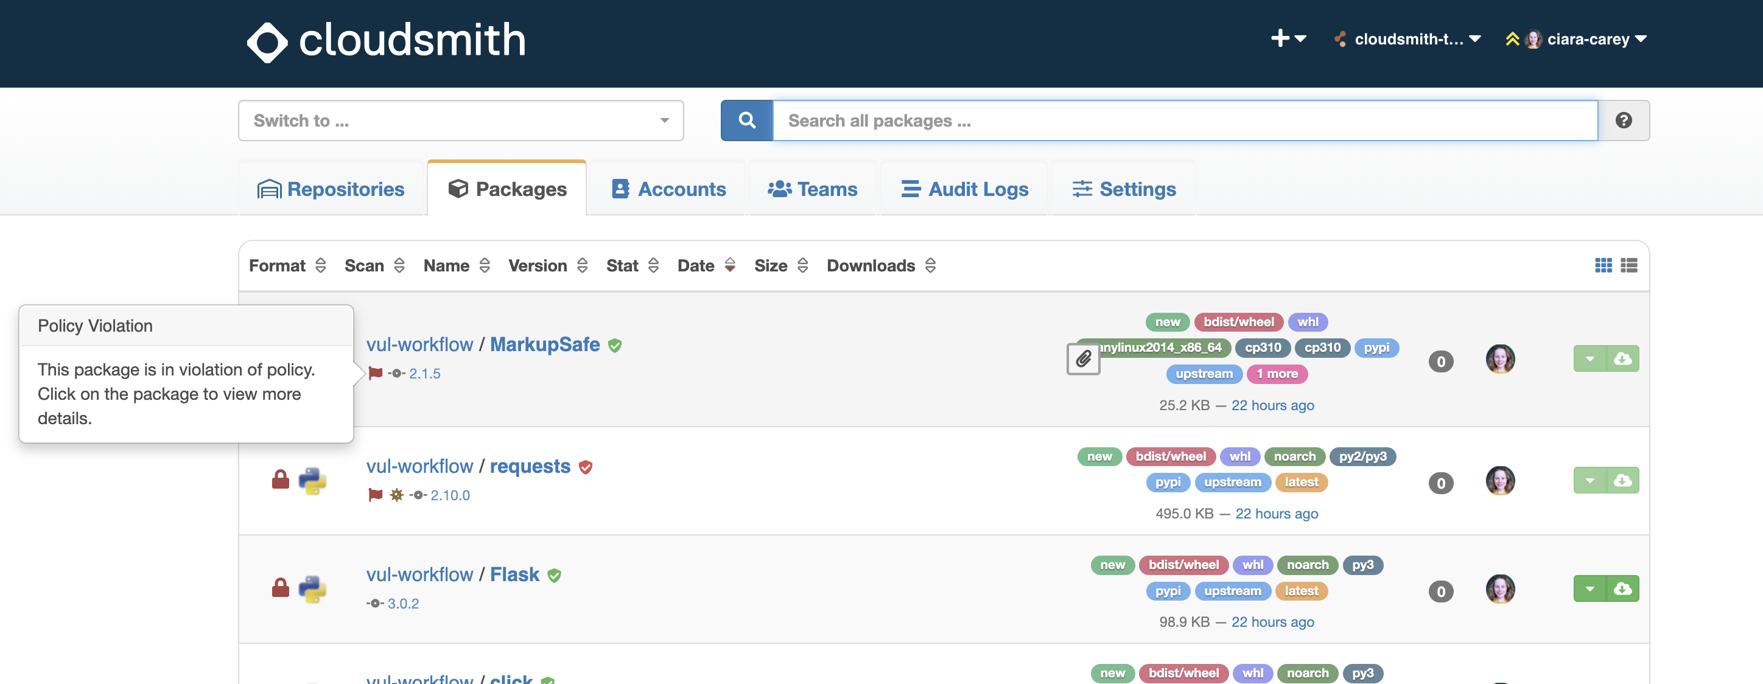Sort packages by Version
Viewport: 1763px width, 684px height.
click(547, 265)
